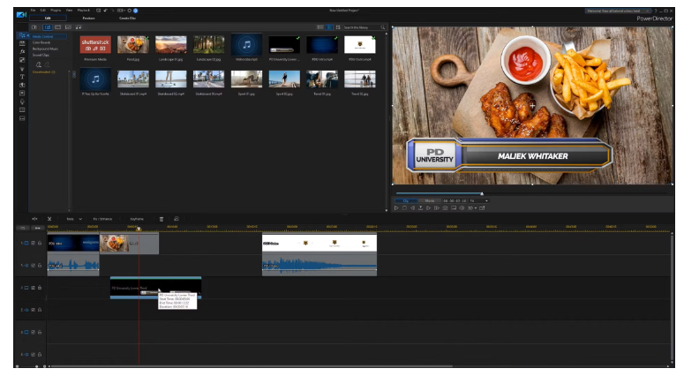Click the Fix / Enhance button
684x376 pixels.
click(x=102, y=219)
